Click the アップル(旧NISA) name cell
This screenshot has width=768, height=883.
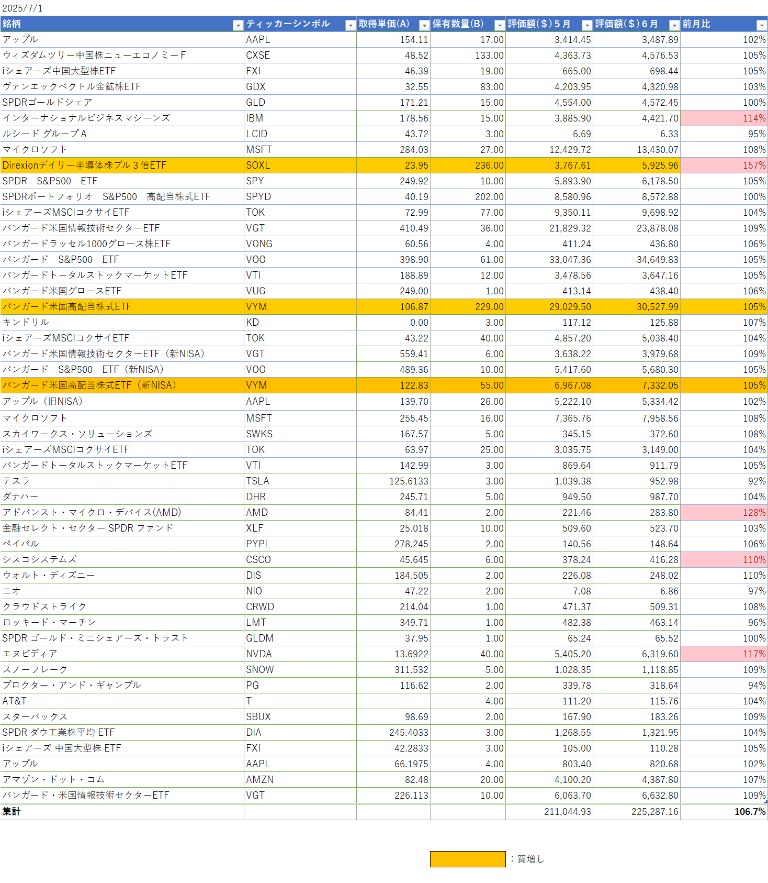click(122, 402)
